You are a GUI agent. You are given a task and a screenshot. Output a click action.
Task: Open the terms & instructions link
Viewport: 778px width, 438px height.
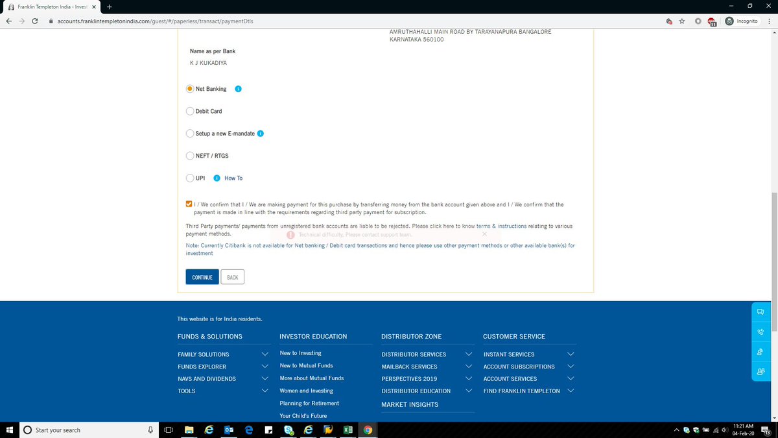coord(502,226)
